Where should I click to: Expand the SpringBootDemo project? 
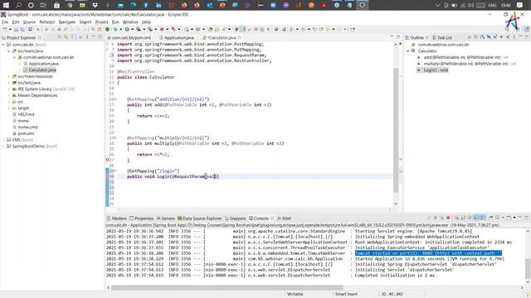pyautogui.click(x=3, y=147)
